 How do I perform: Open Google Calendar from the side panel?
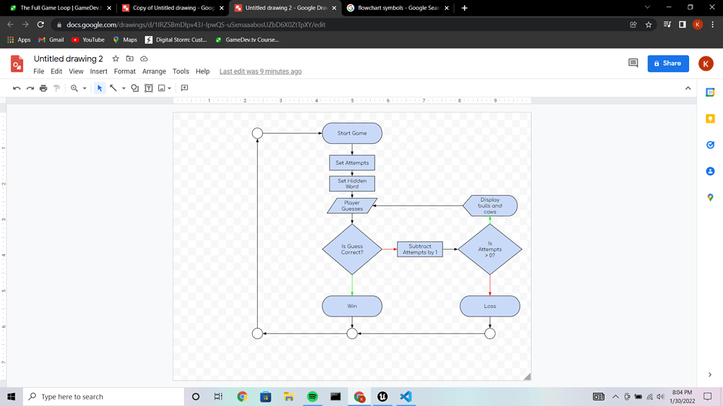(709, 92)
